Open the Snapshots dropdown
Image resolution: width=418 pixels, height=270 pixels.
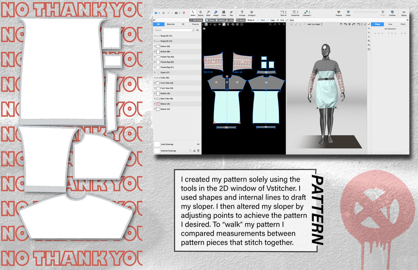pos(295,13)
